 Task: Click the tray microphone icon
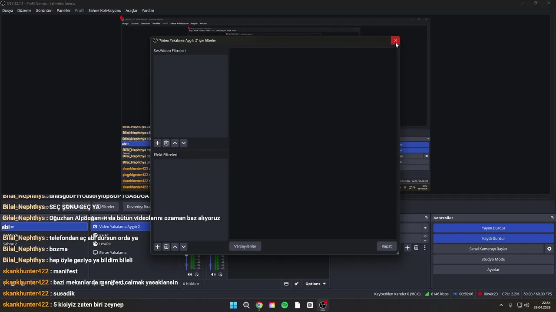pyautogui.click(x=510, y=305)
